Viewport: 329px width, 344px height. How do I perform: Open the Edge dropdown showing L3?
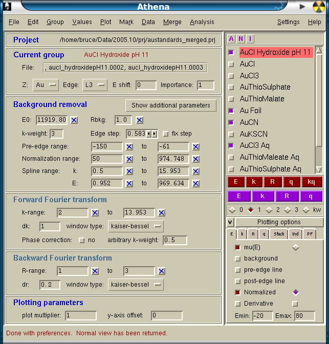click(94, 85)
